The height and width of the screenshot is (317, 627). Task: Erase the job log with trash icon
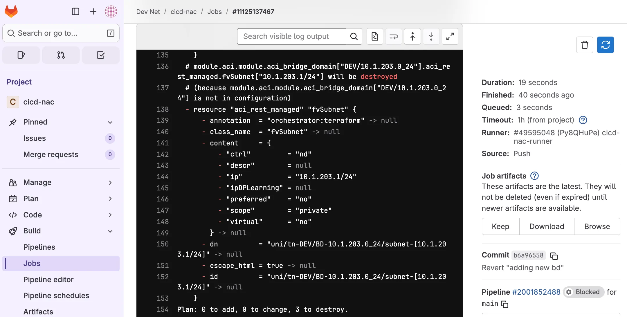[585, 45]
